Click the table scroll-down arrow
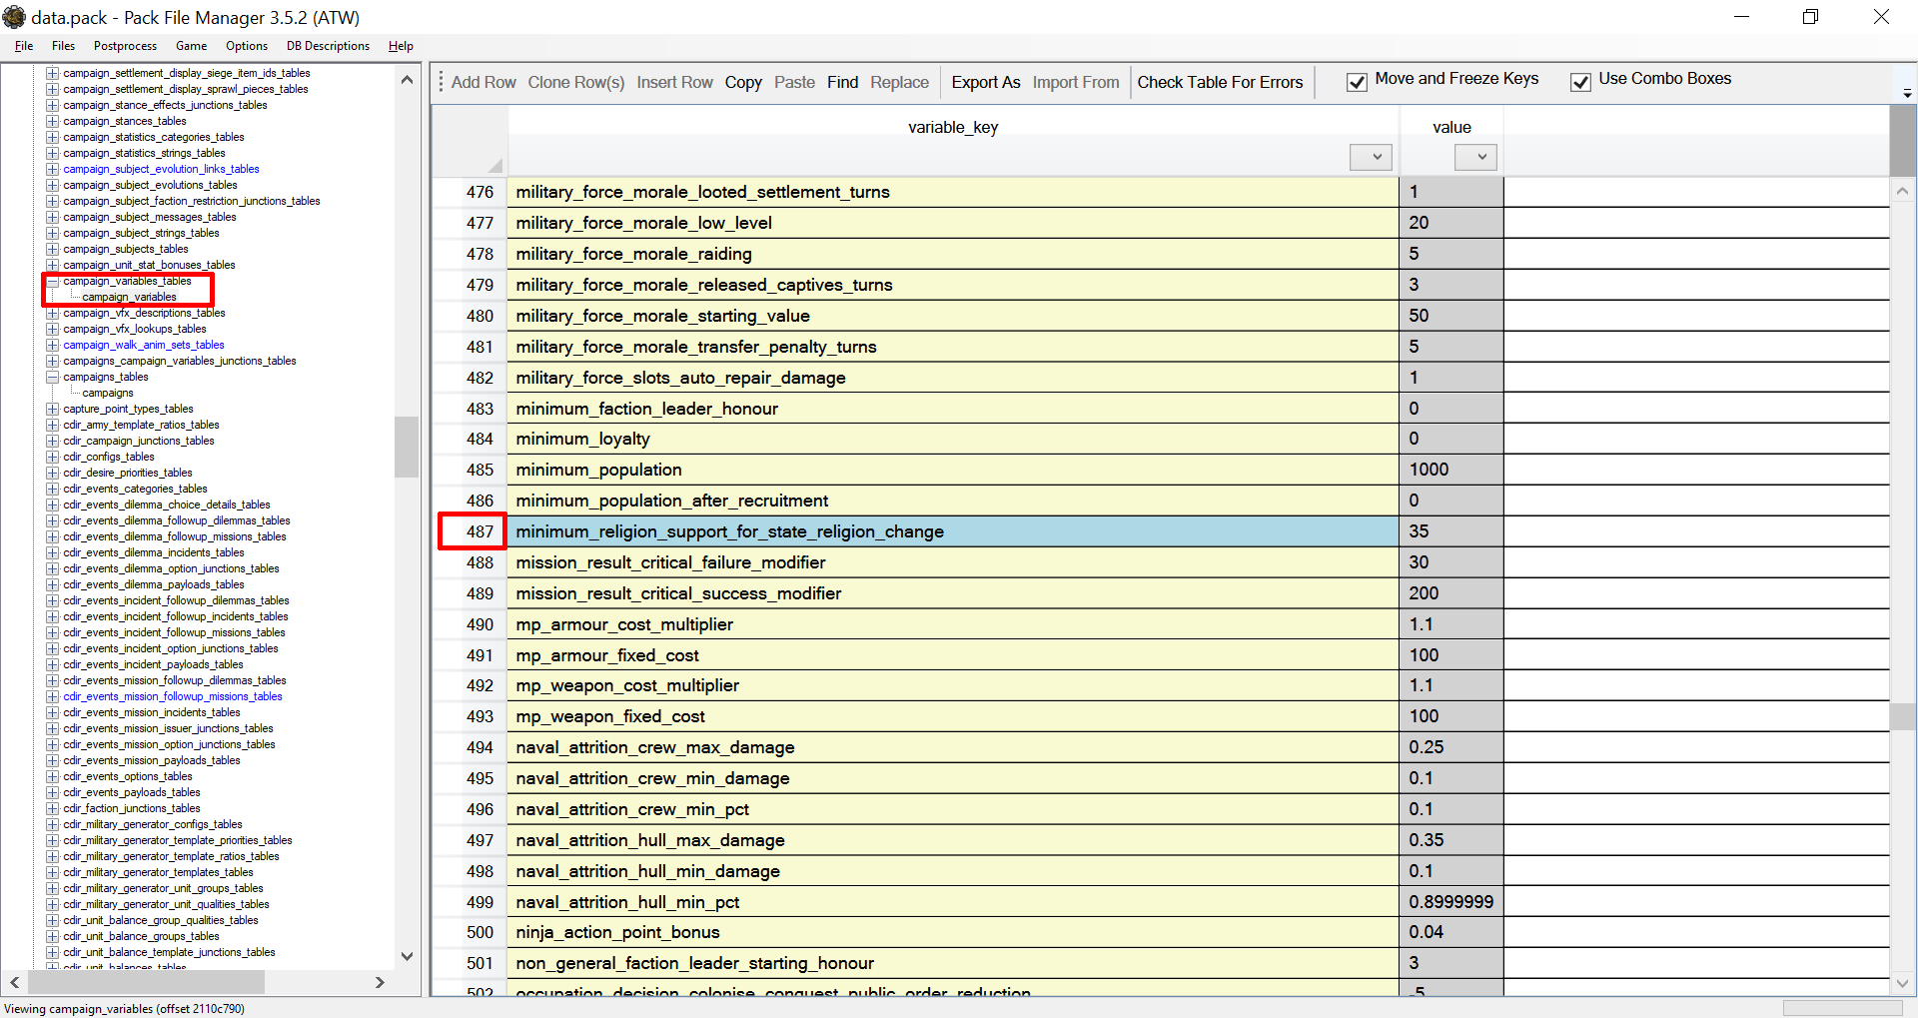 tap(1902, 983)
